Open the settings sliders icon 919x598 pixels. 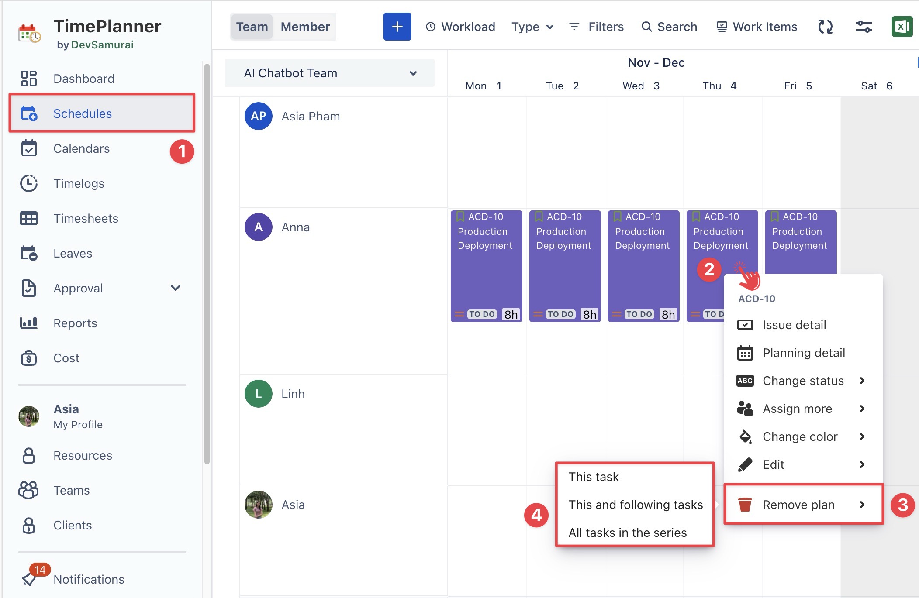(x=864, y=27)
